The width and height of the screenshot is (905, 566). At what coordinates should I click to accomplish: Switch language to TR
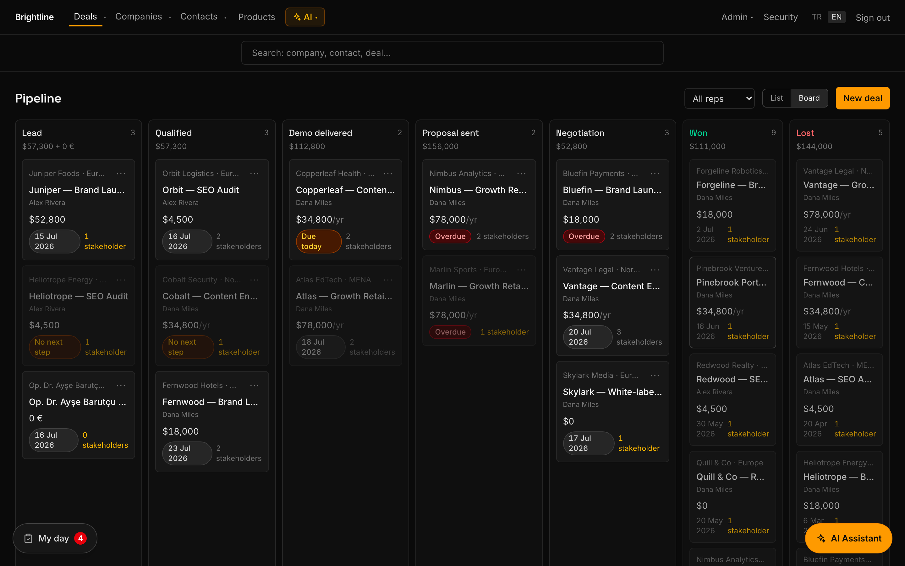[x=817, y=17]
